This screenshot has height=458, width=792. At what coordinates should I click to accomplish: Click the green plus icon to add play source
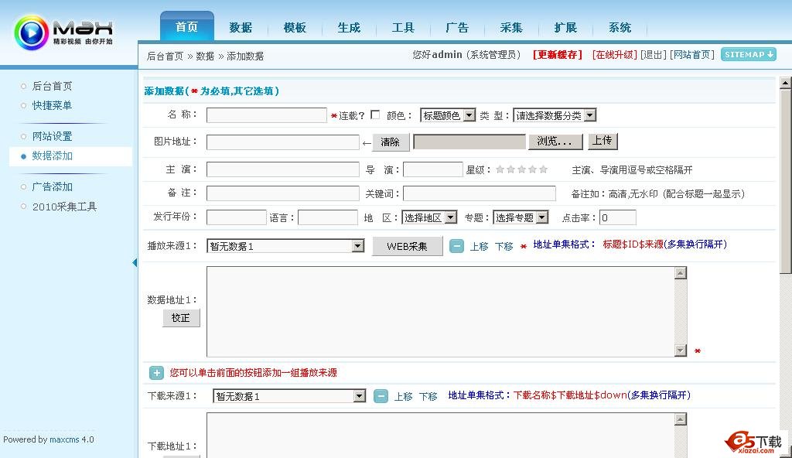pyautogui.click(x=156, y=373)
